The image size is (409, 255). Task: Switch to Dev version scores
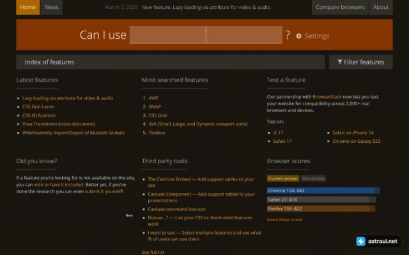pos(313,178)
